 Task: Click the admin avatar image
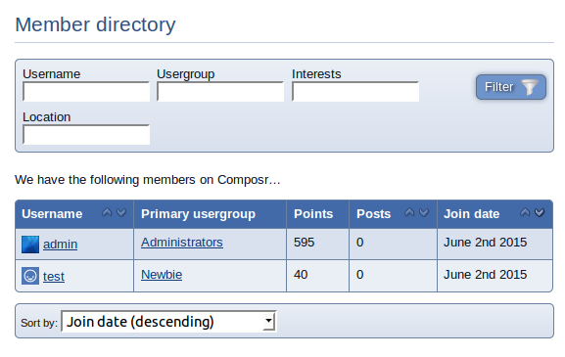pyautogui.click(x=30, y=245)
